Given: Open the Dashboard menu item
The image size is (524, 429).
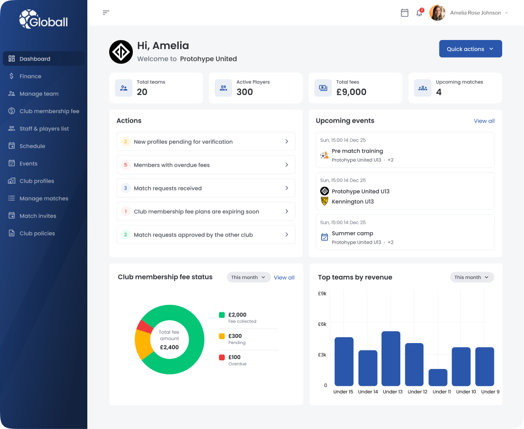Looking at the screenshot, I should click(x=44, y=59).
